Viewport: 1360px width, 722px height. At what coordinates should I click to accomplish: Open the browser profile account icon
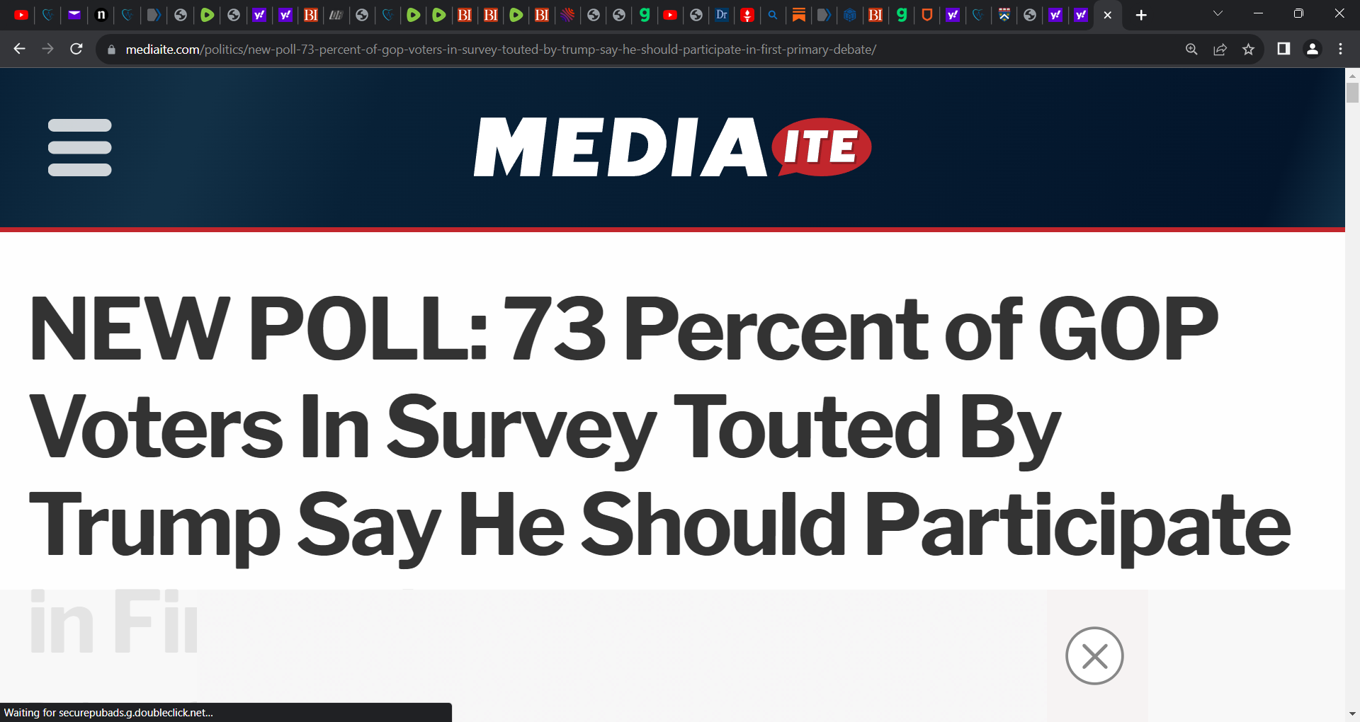click(x=1312, y=49)
